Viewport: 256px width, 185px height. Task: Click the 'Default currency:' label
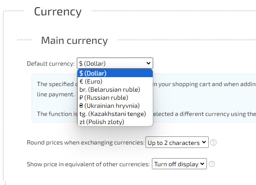click(50, 64)
